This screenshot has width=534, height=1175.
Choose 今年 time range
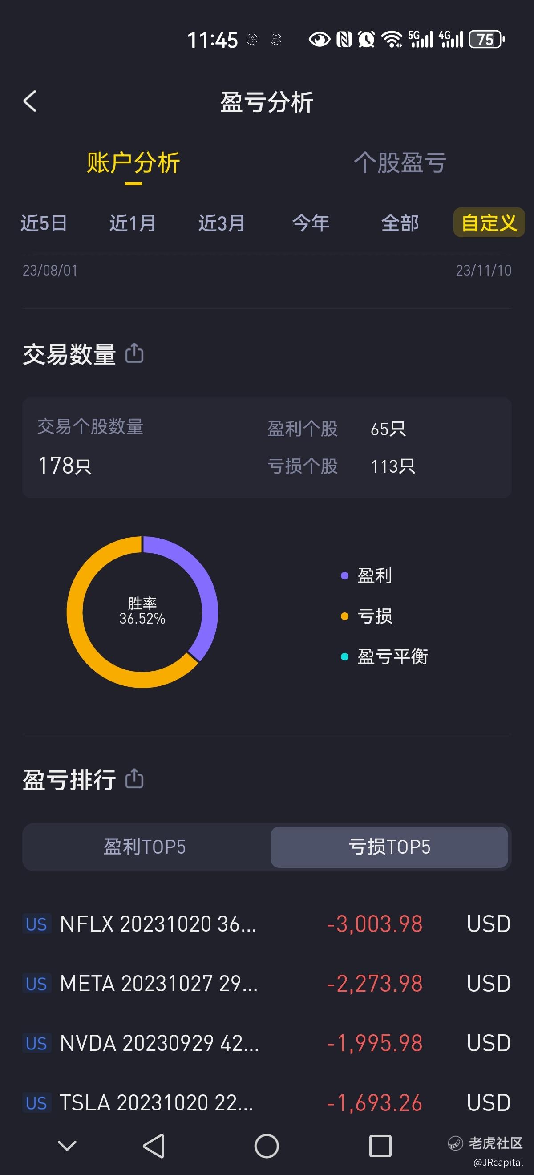[x=311, y=223]
